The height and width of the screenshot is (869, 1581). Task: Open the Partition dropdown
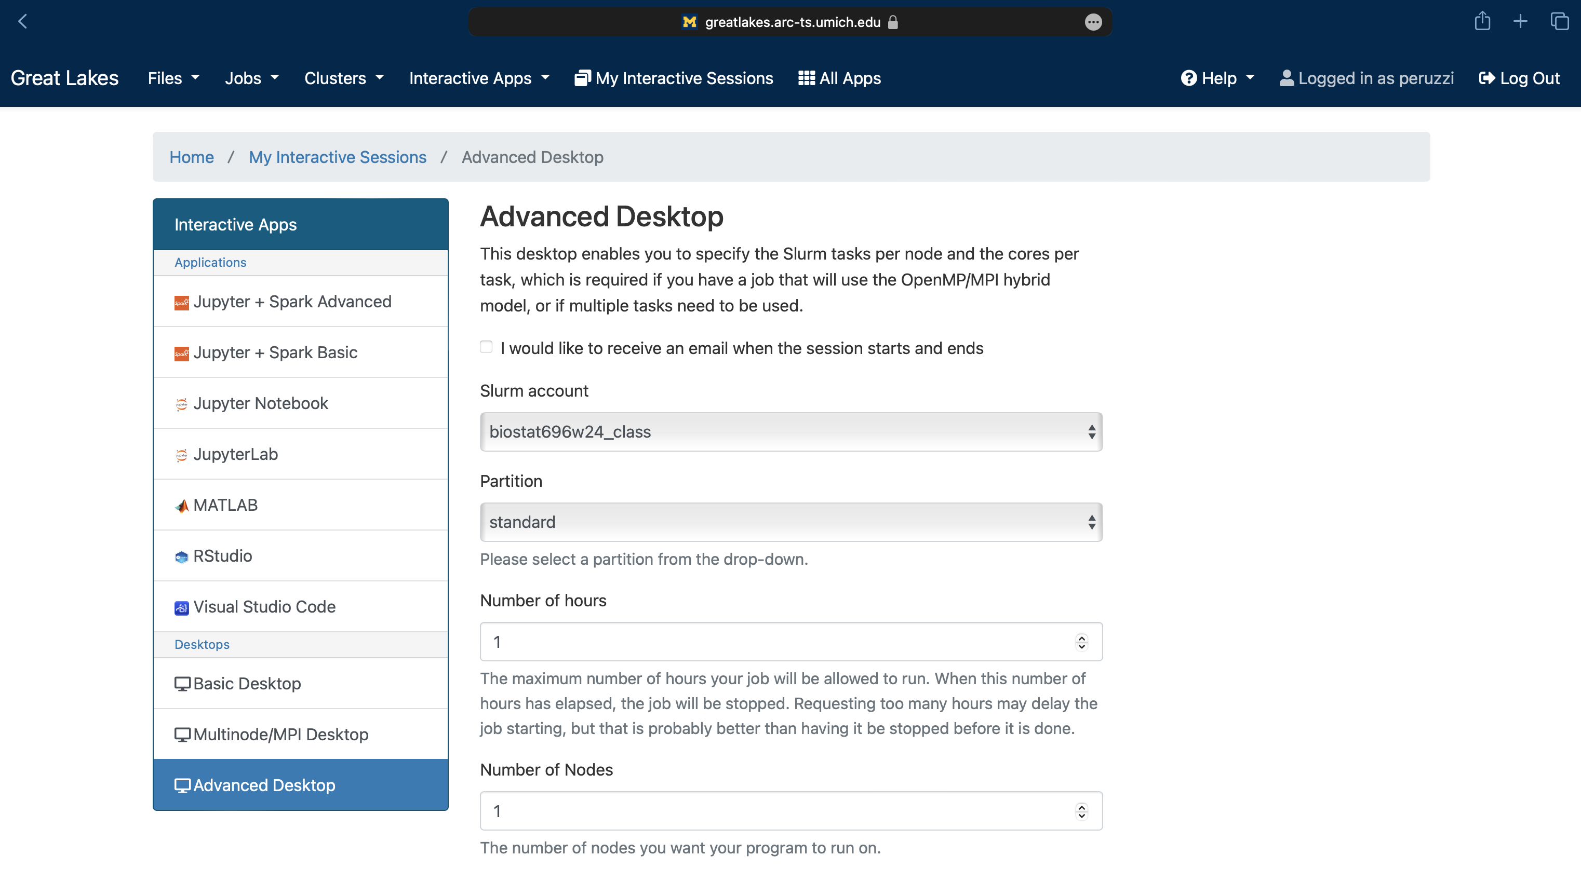pyautogui.click(x=790, y=522)
